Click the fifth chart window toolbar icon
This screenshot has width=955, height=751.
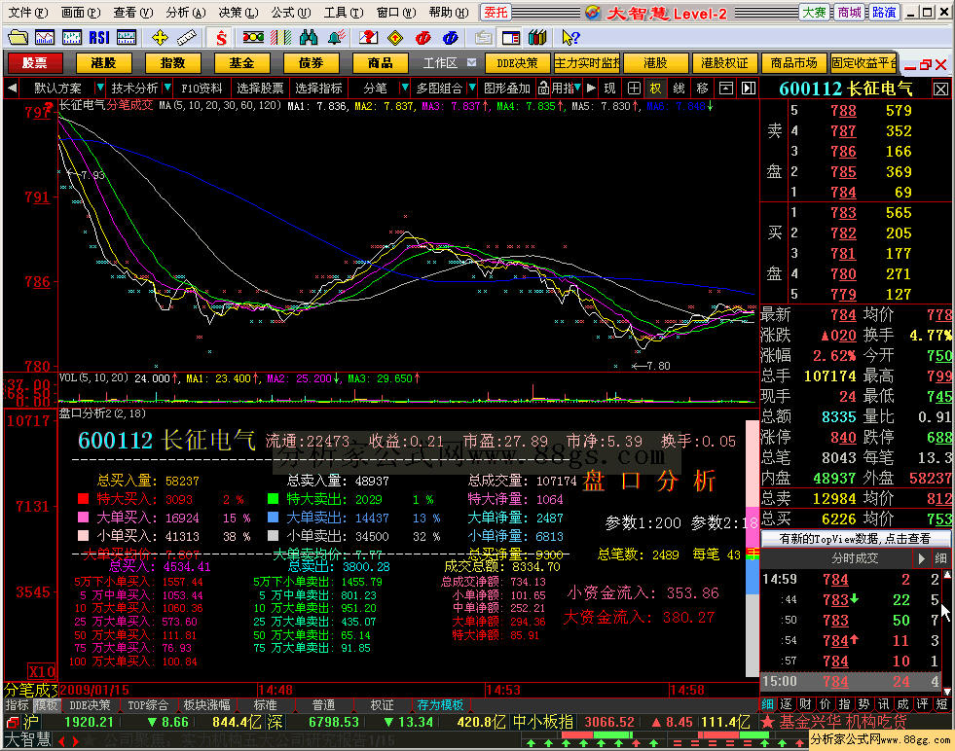point(127,38)
